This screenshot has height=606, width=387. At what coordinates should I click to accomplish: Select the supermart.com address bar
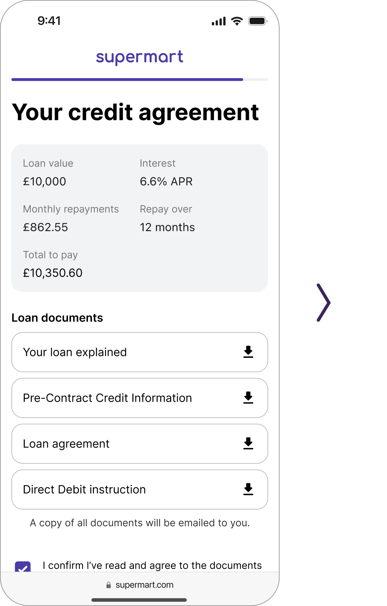pos(144,585)
